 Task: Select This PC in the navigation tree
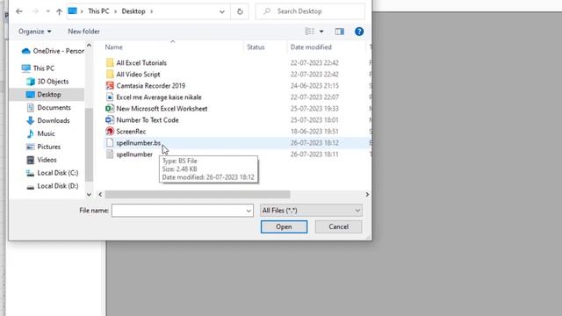click(x=38, y=68)
